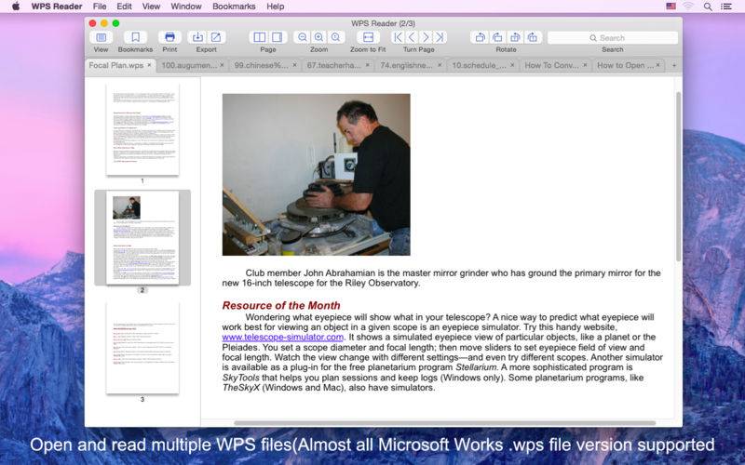This screenshot has width=745, height=465.
Task: Click the second Export icon with the diagonal arrow
Action: [216, 37]
